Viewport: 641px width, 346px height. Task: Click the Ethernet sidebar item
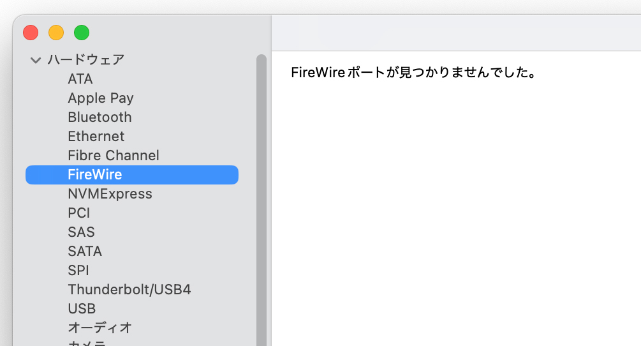(96, 137)
